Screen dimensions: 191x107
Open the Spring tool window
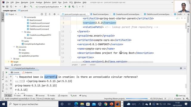83,96
